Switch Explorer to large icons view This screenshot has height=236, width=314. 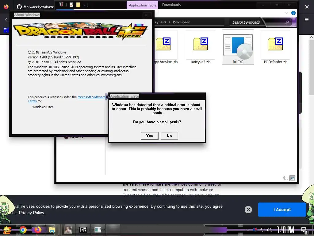click(292, 178)
